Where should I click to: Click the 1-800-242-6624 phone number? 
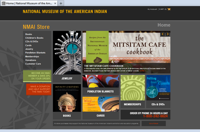(x=155, y=116)
